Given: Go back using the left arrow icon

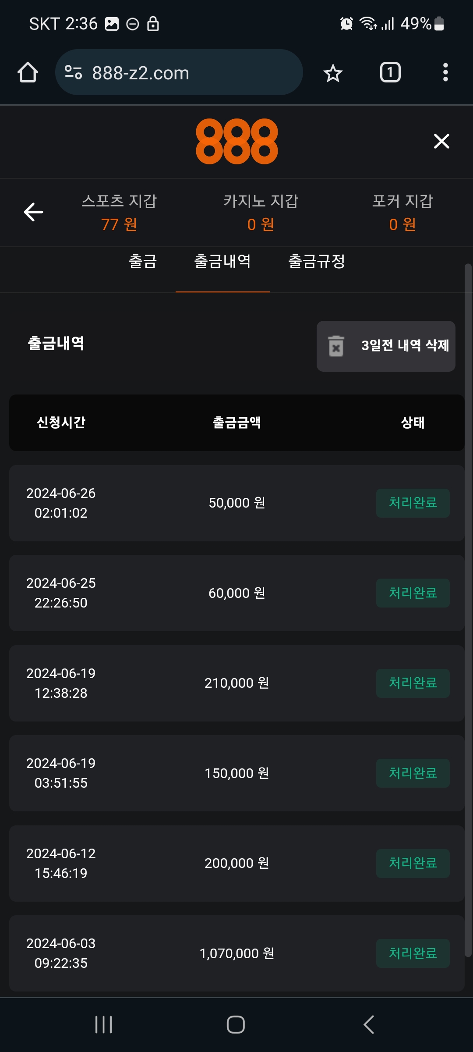Looking at the screenshot, I should [33, 212].
